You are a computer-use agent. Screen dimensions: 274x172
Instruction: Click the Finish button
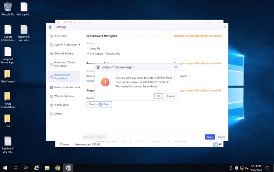[x=221, y=137]
